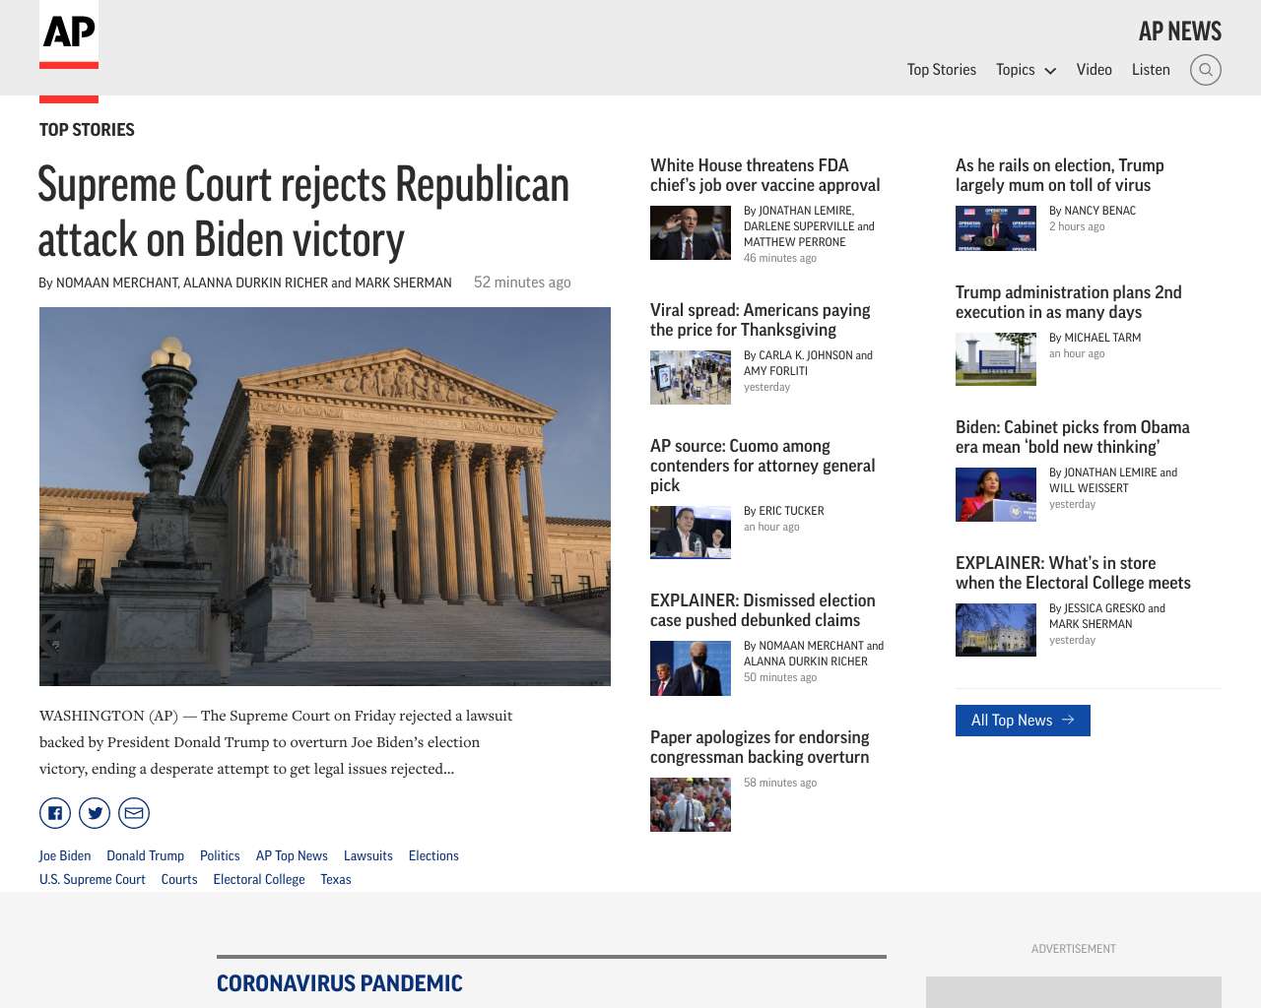Image resolution: width=1261 pixels, height=1008 pixels.
Task: Click White House at dusk thumbnail
Action: click(x=996, y=630)
